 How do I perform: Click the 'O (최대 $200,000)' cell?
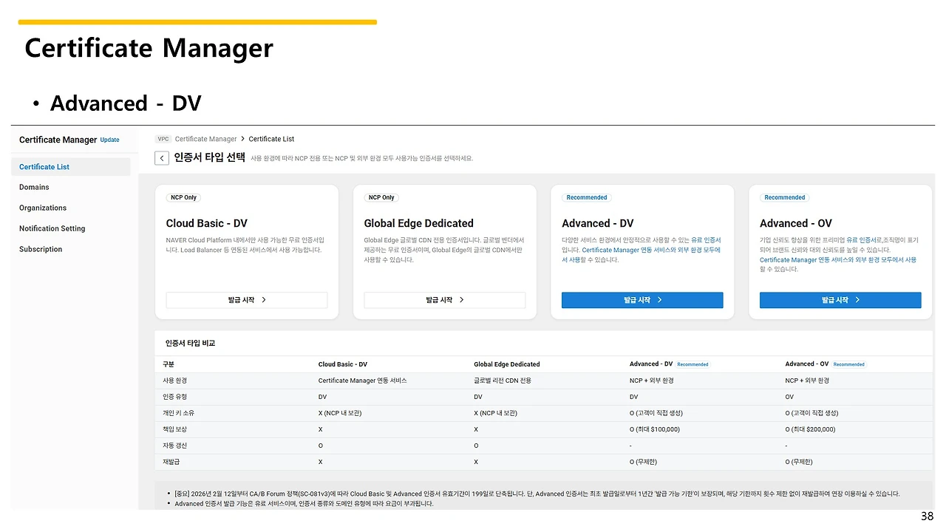(810, 429)
